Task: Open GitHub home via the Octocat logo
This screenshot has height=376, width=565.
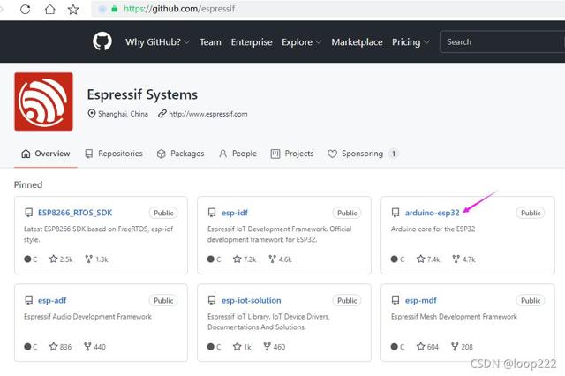Action: point(102,41)
